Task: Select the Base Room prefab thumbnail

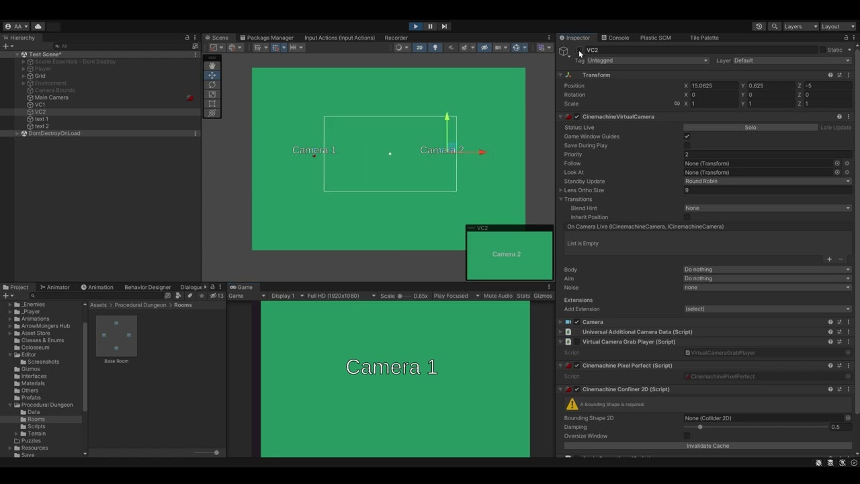Action: 116,335
